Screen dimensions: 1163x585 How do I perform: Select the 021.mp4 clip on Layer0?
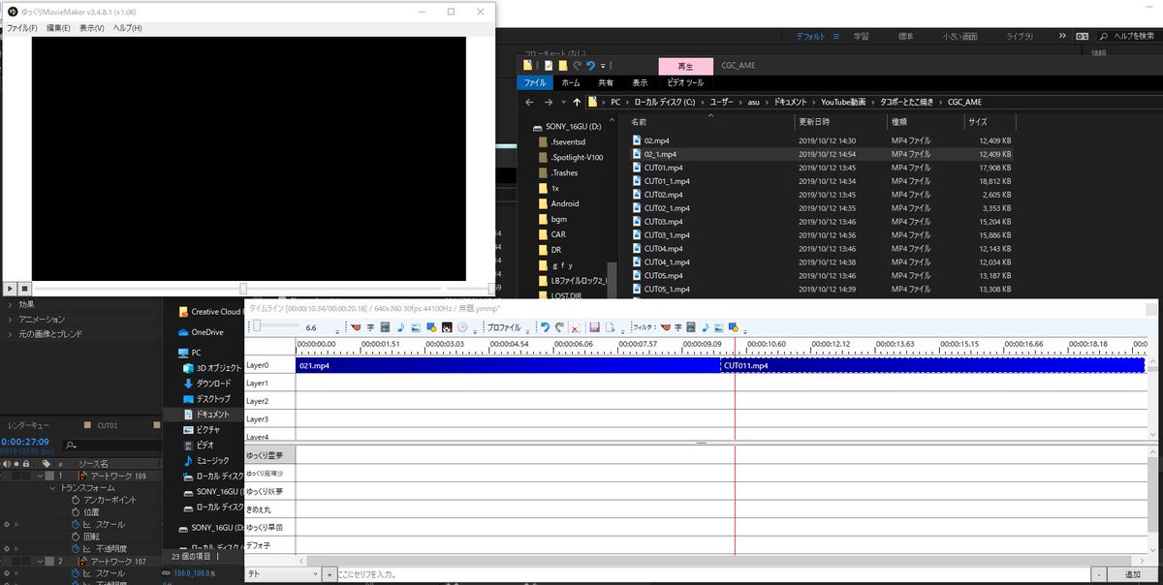[x=508, y=365]
